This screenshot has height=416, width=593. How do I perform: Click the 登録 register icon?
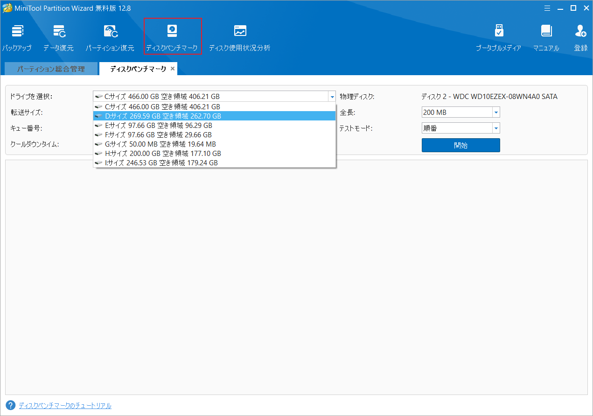tap(581, 38)
